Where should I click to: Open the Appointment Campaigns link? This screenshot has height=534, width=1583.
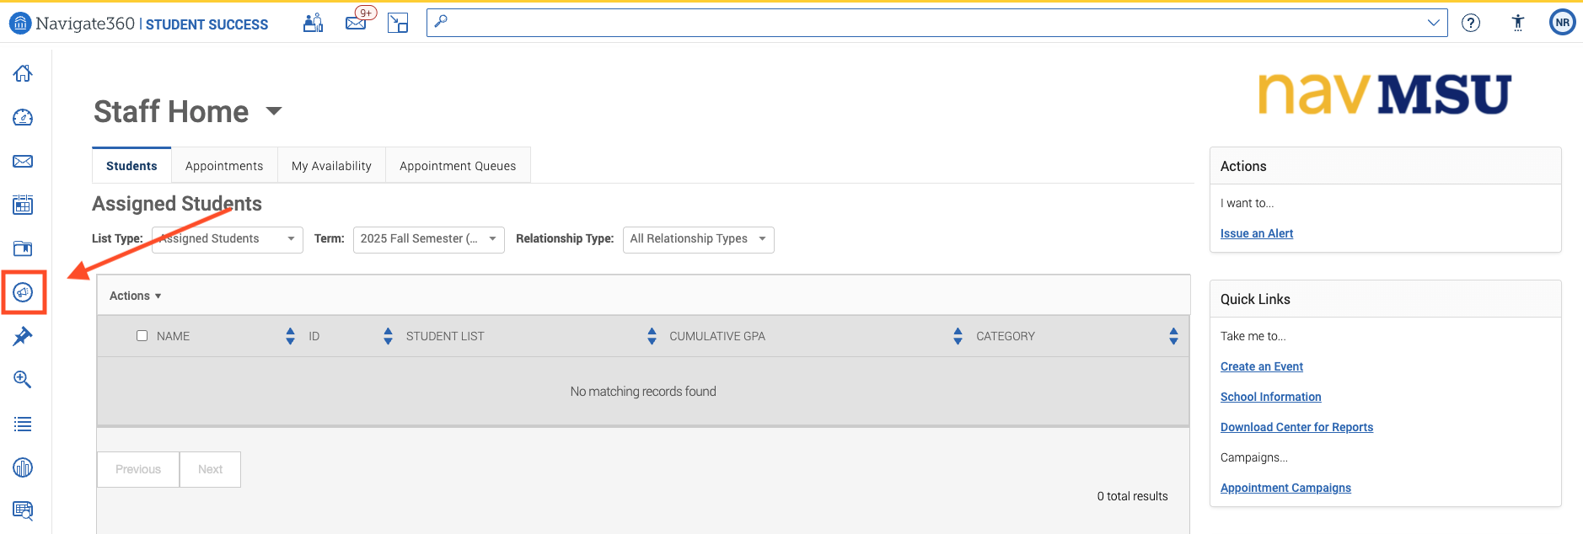pyautogui.click(x=1285, y=488)
